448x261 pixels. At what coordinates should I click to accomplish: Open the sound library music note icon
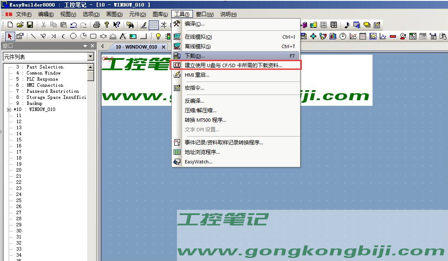[347, 25]
